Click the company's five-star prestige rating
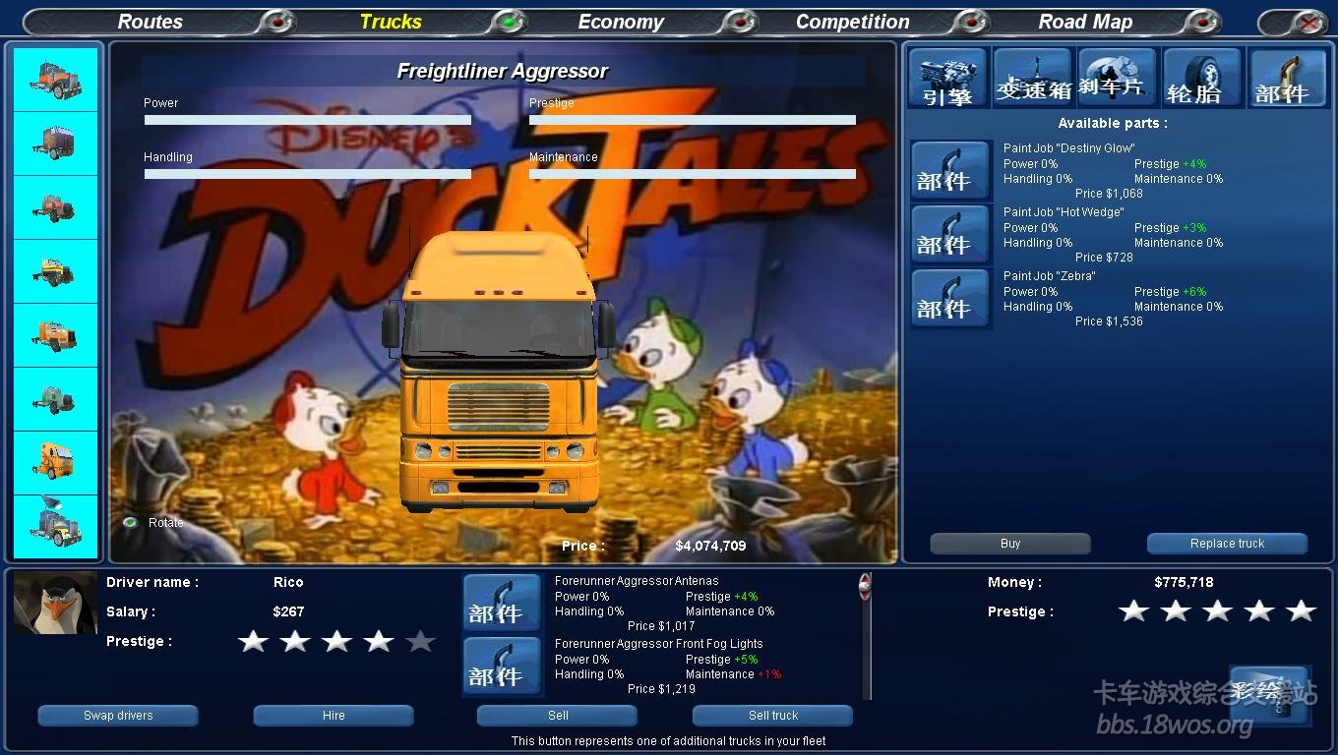The width and height of the screenshot is (1338, 755). [1217, 611]
